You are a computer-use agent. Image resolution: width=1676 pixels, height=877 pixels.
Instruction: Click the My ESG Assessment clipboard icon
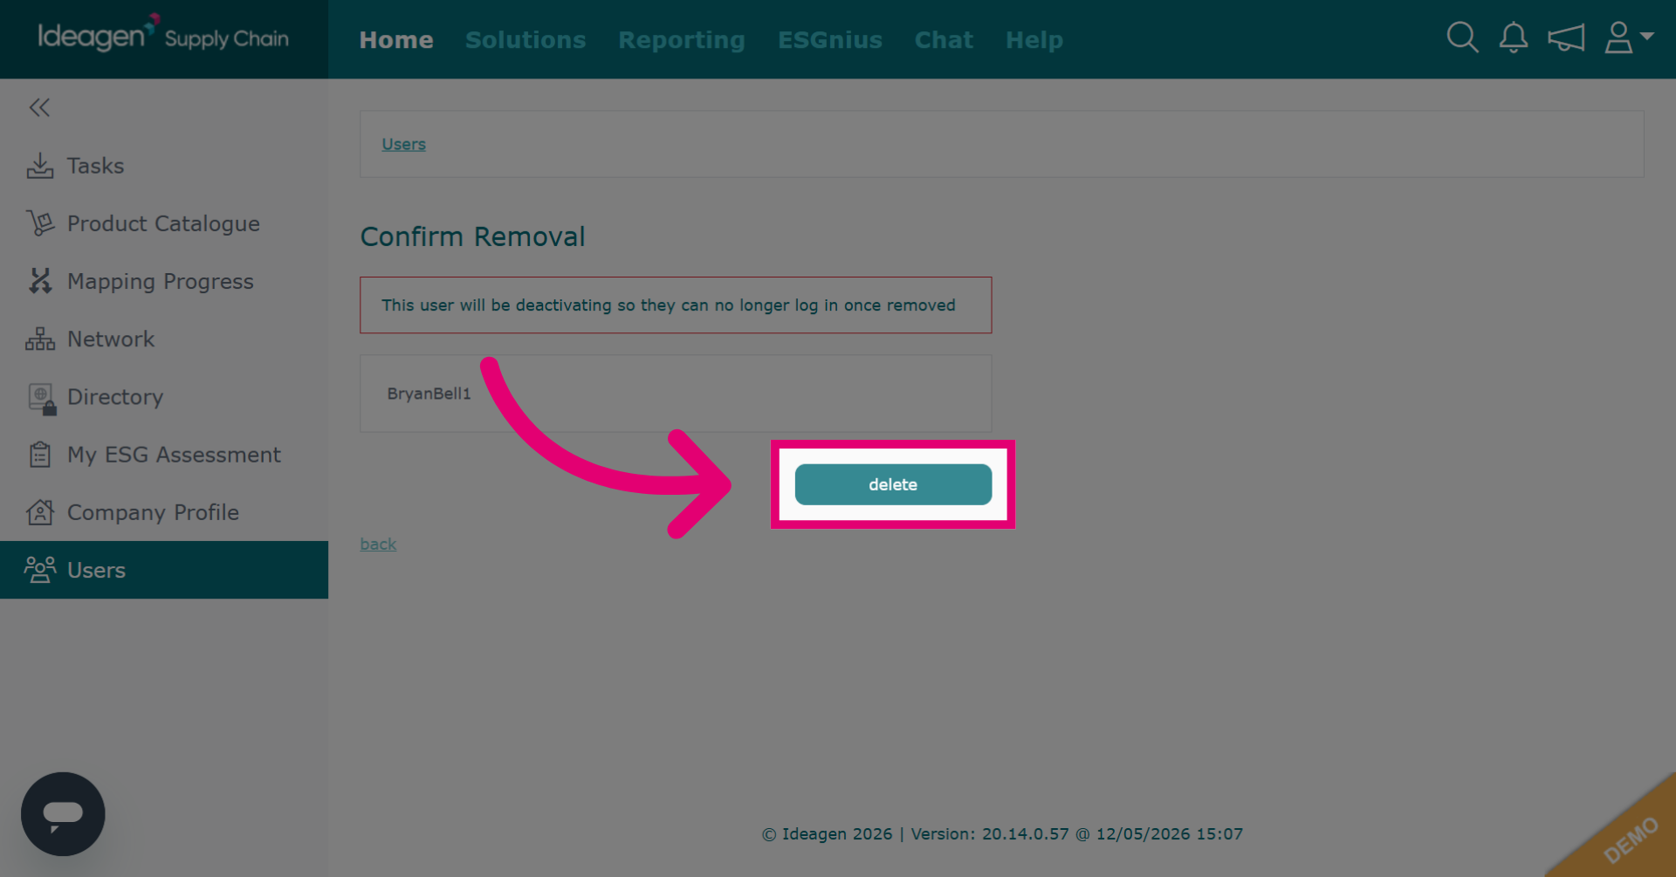coord(40,455)
